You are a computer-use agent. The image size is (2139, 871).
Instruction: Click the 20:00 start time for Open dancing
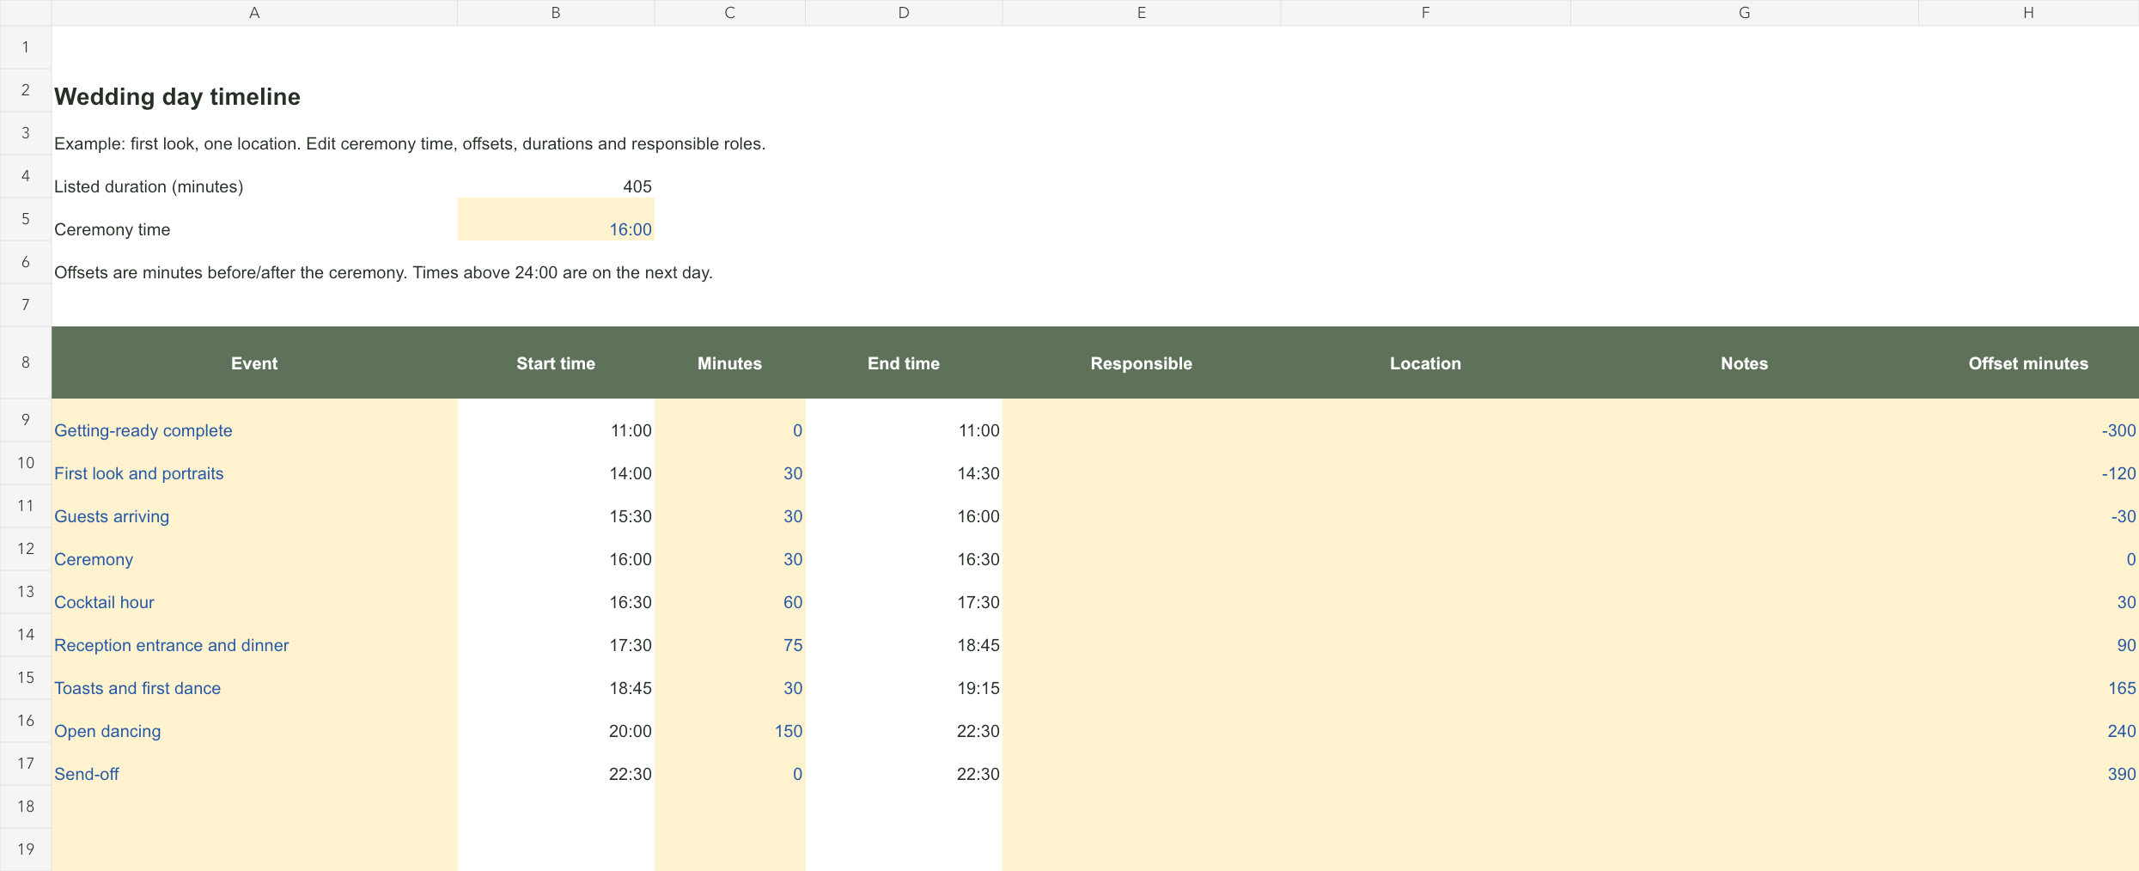click(556, 721)
